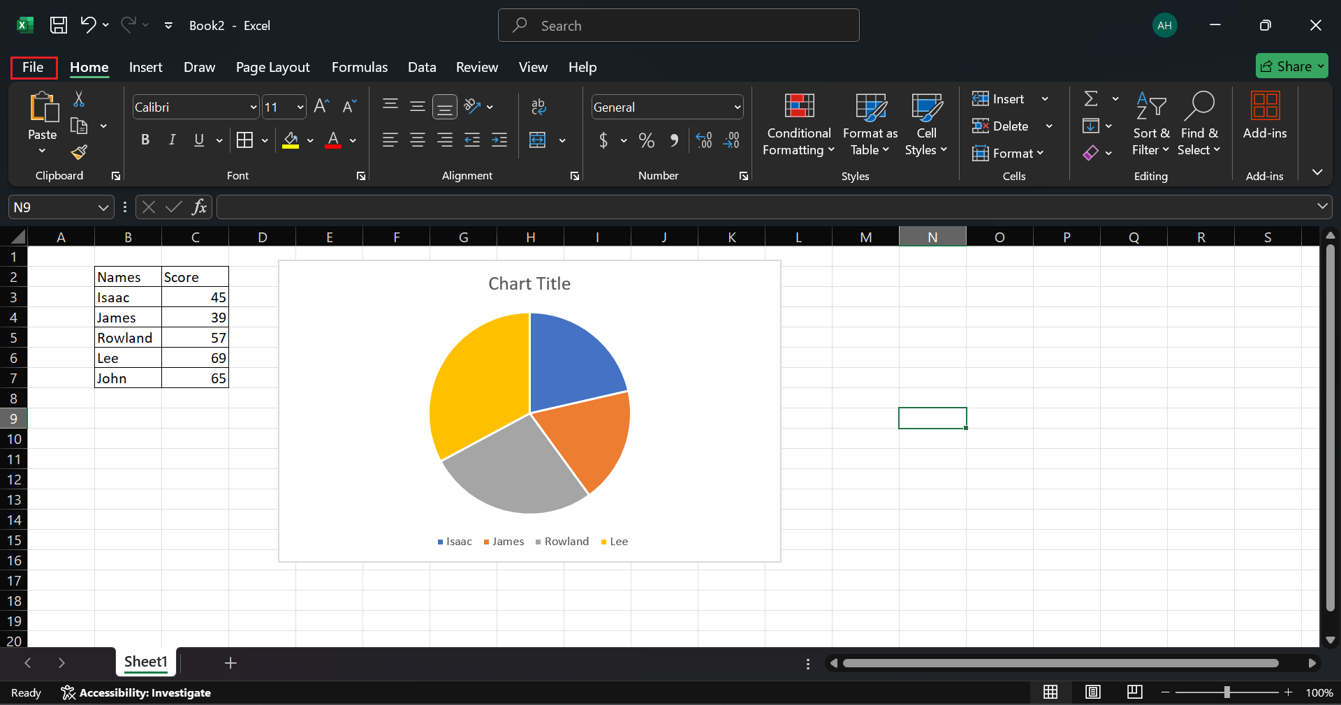This screenshot has height=705, width=1341.
Task: Apply the Comma Style number format
Action: (673, 140)
